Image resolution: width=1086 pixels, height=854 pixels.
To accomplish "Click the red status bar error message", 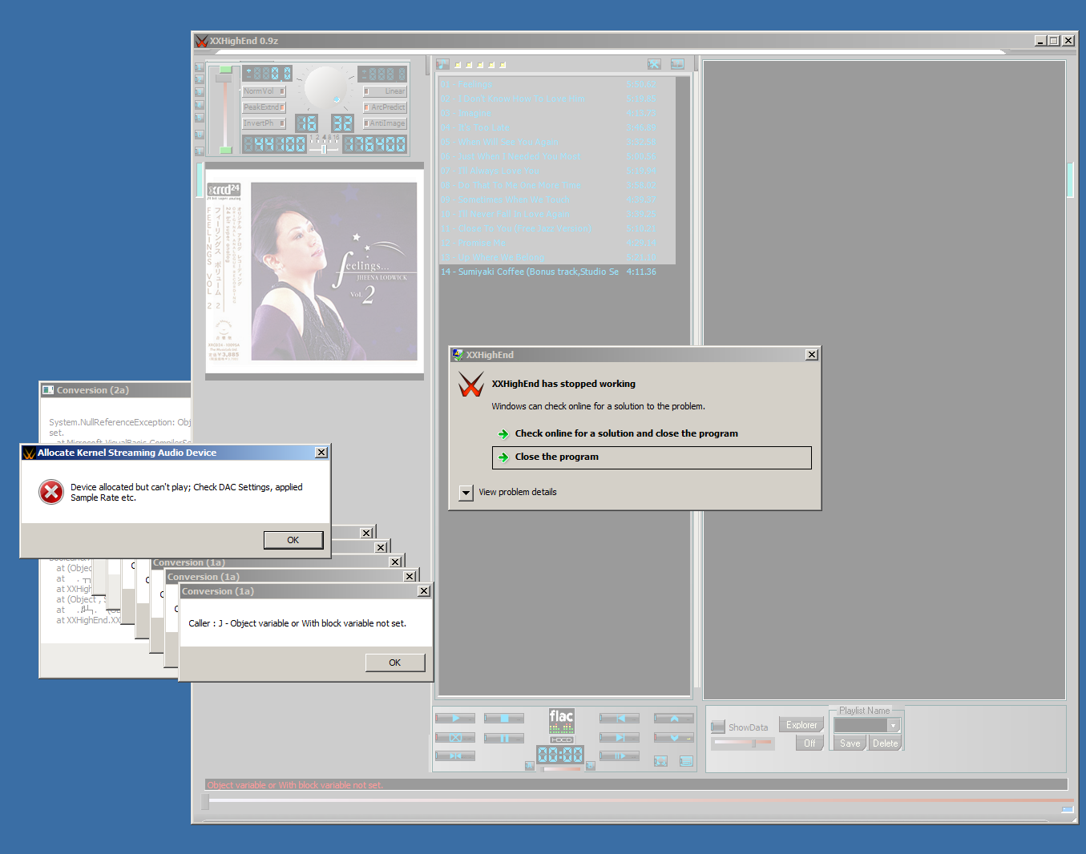I will tap(295, 785).
